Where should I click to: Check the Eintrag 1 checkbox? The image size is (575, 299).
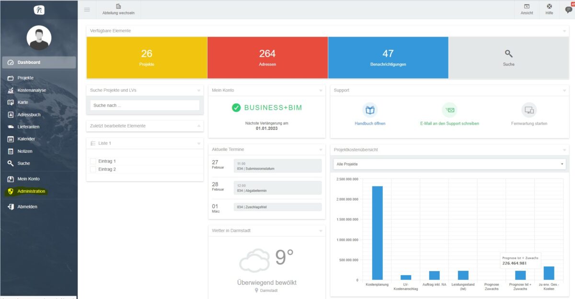[x=93, y=161]
